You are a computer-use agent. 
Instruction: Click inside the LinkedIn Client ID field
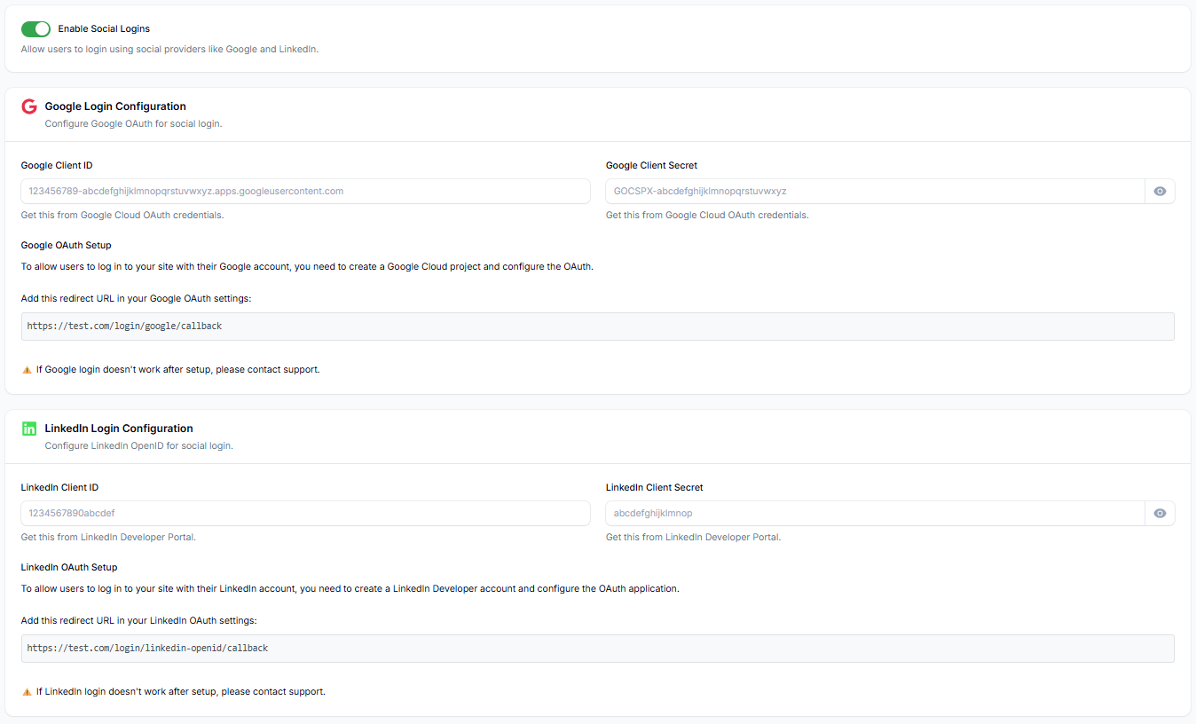coord(305,513)
